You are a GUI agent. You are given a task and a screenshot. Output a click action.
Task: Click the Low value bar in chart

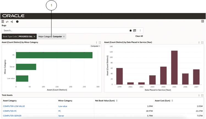tap(22, 79)
